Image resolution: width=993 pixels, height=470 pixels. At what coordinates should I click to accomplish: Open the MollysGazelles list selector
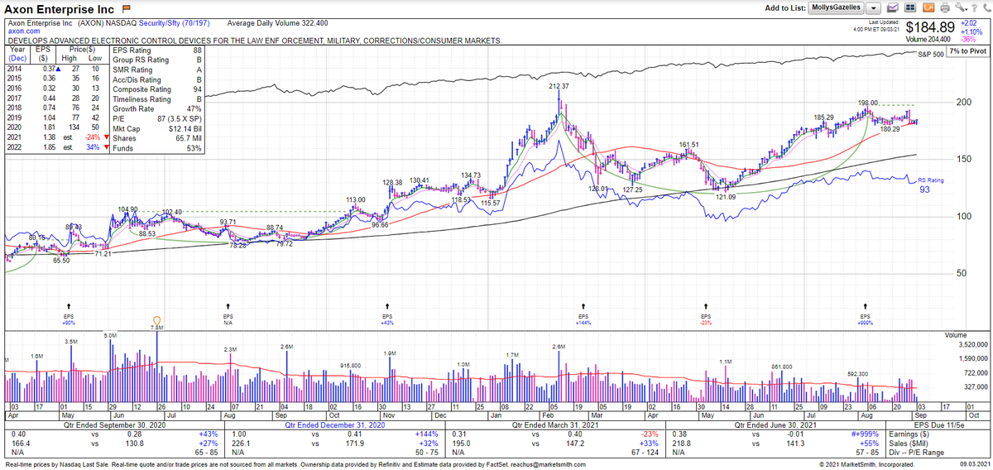[x=836, y=7]
